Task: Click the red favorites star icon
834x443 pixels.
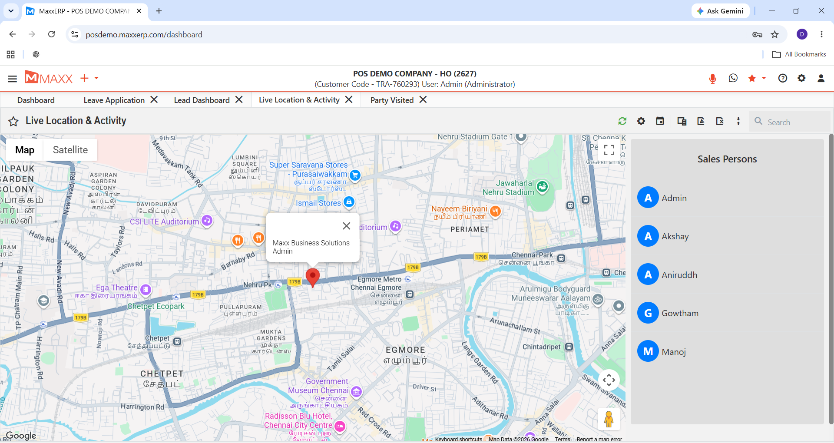Action: (752, 78)
